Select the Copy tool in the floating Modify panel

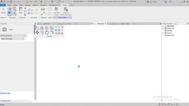pos(42,32)
